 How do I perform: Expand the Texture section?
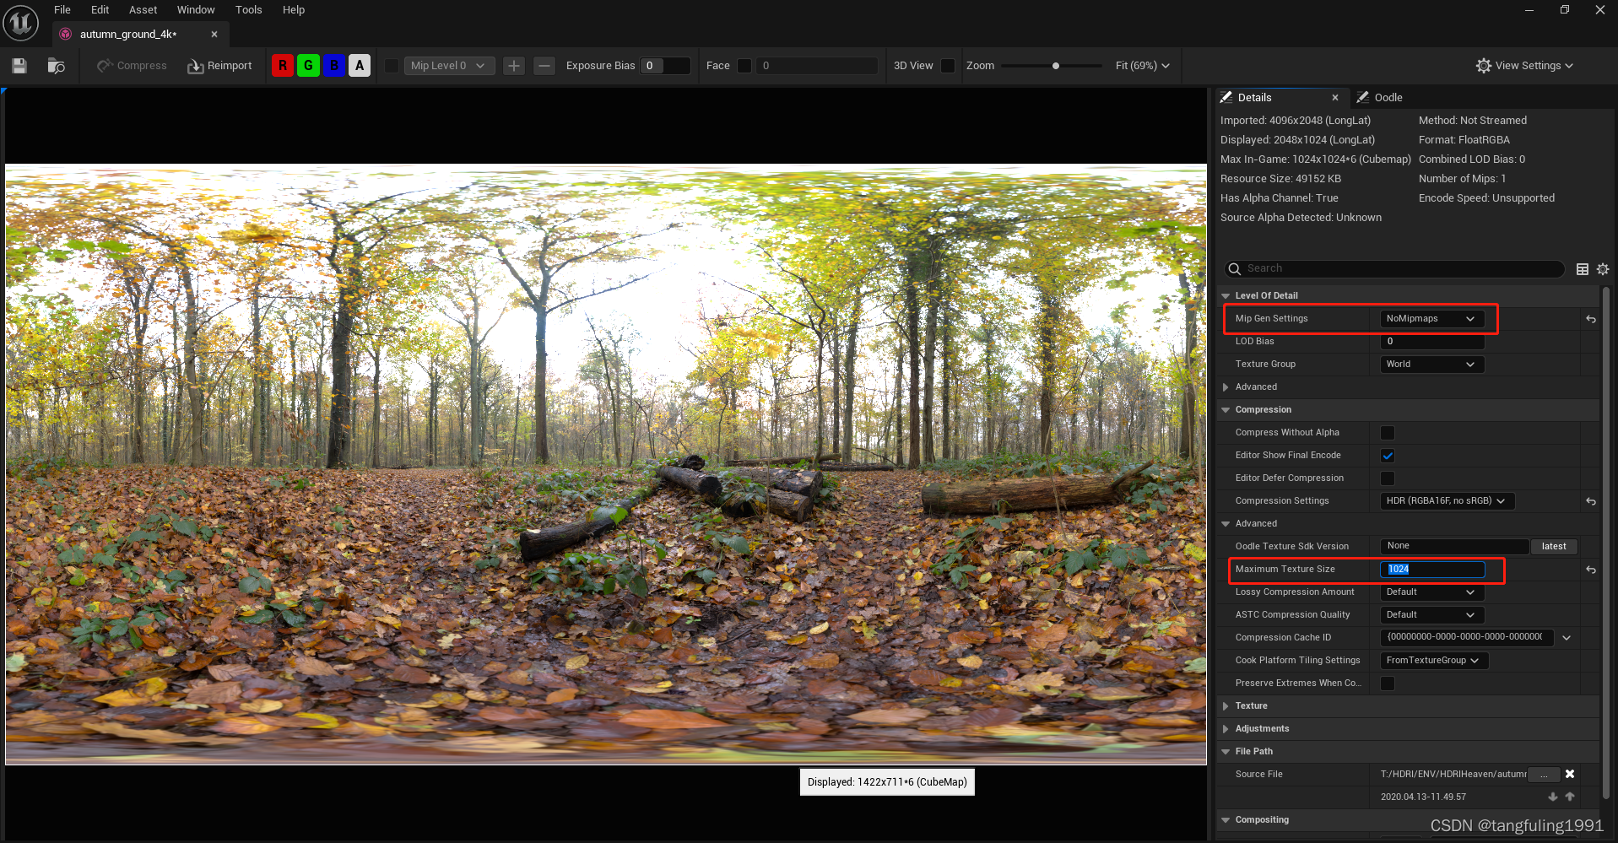(x=1226, y=706)
